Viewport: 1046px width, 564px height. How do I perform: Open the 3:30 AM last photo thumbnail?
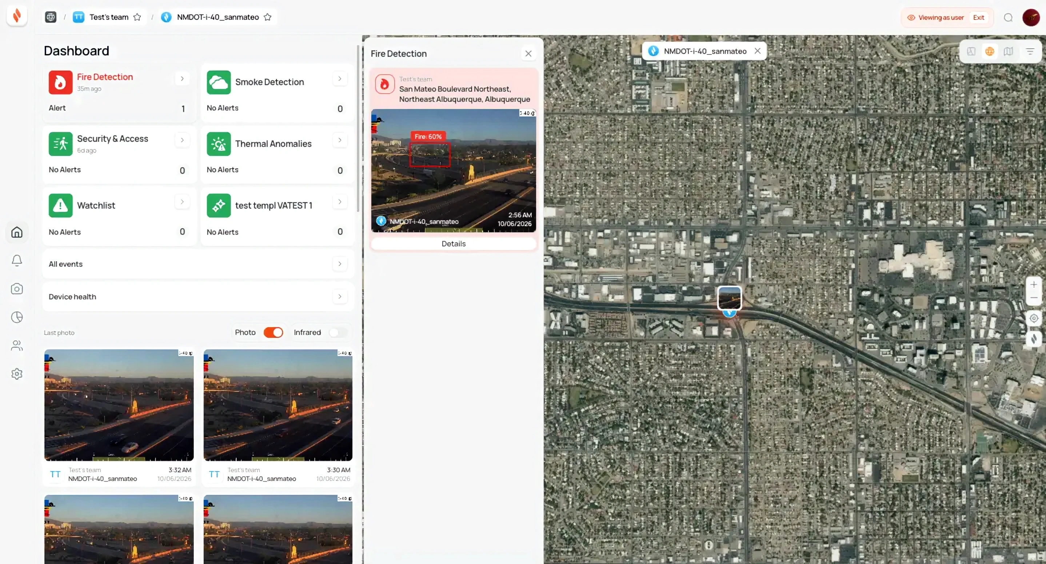click(278, 405)
